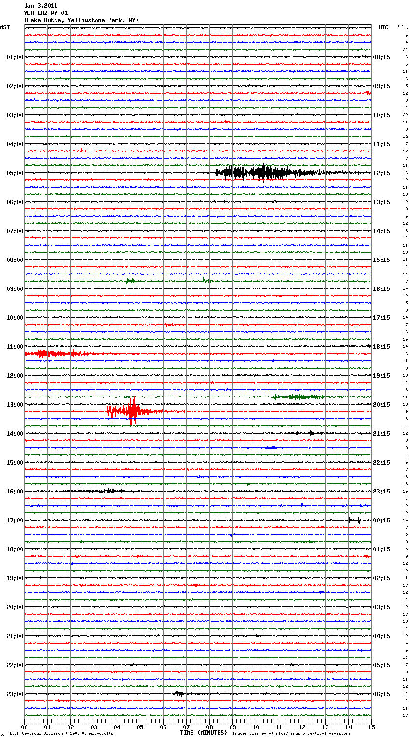Select the 11:00 MST hour label
The width and height of the screenshot is (410, 740).
15,347
